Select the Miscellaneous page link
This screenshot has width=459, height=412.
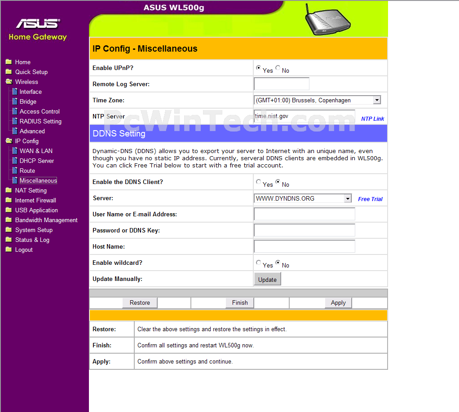coord(38,180)
